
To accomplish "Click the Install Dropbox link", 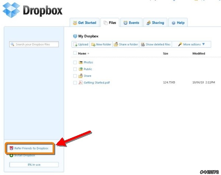I will [25, 155].
